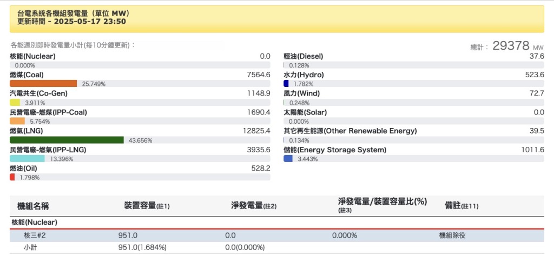The height and width of the screenshot is (256, 554).
Task: Click the blue Energy Storage System bar
Action: click(288, 159)
